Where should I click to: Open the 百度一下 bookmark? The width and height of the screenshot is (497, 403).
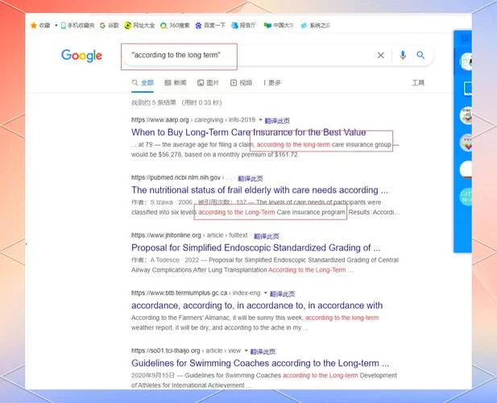point(210,25)
